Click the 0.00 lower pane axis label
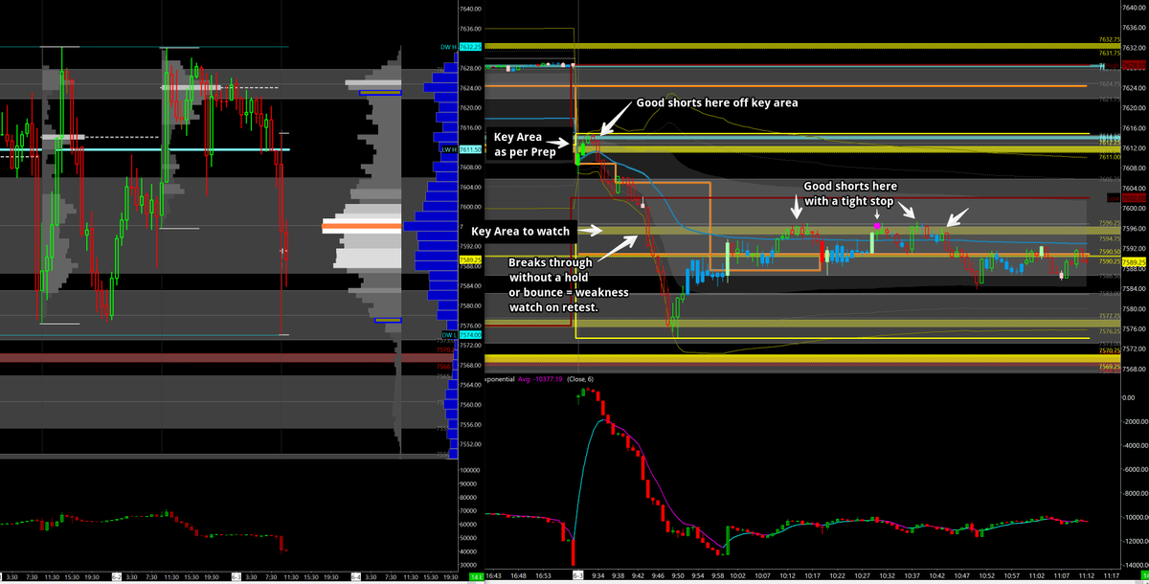This screenshot has width=1149, height=584. 1130,397
